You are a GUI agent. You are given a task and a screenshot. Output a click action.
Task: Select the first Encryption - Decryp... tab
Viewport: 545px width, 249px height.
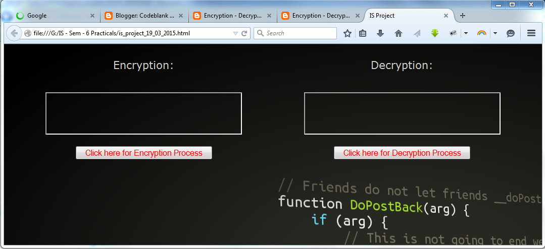pyautogui.click(x=232, y=16)
